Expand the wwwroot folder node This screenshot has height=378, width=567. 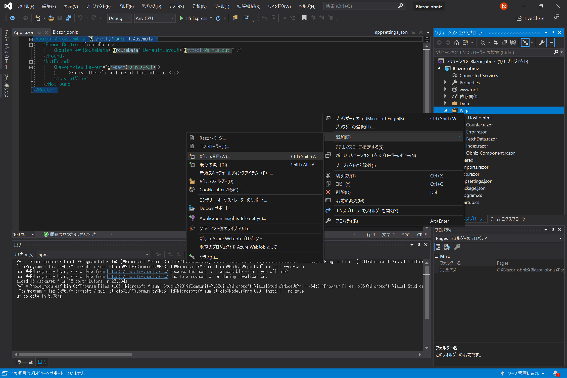[x=445, y=89]
